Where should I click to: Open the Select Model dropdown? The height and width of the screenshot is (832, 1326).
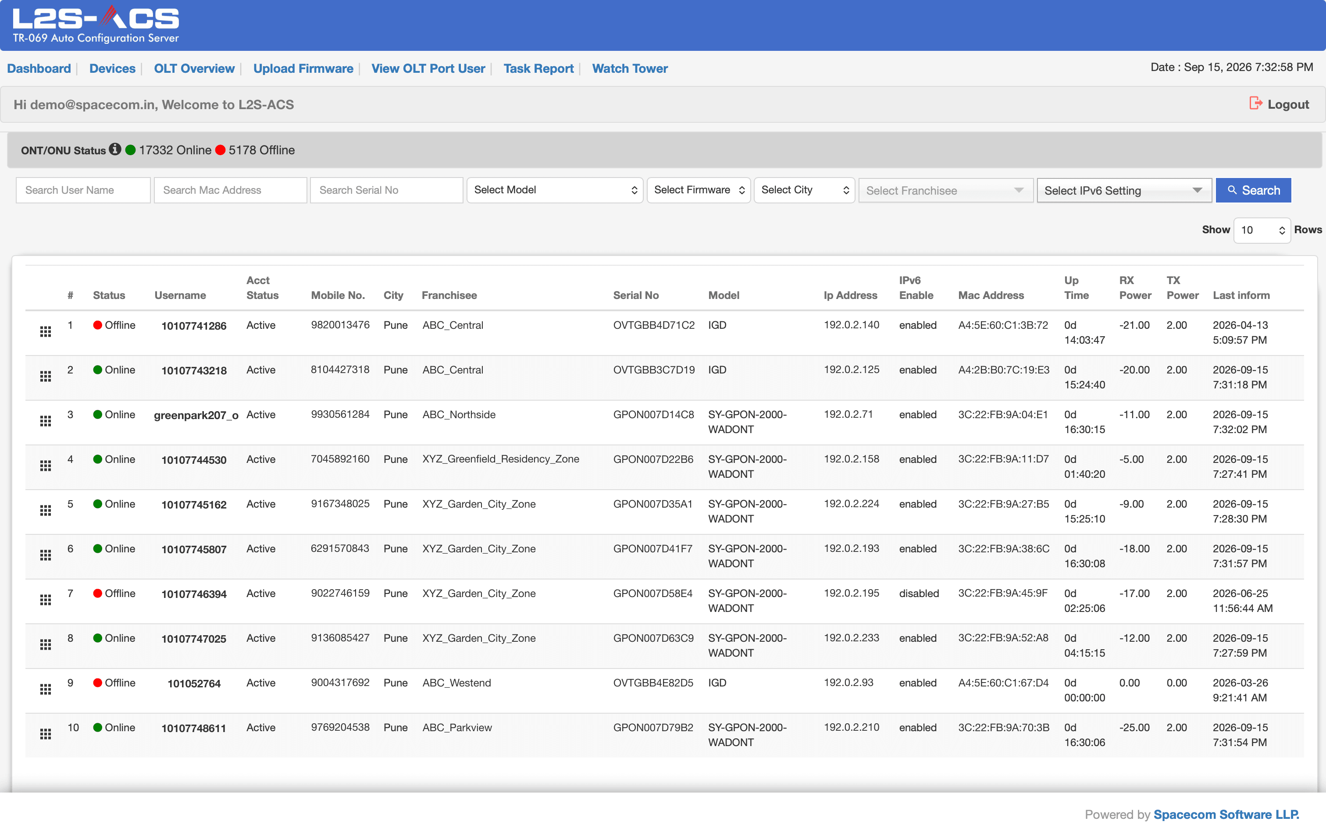pyautogui.click(x=555, y=190)
